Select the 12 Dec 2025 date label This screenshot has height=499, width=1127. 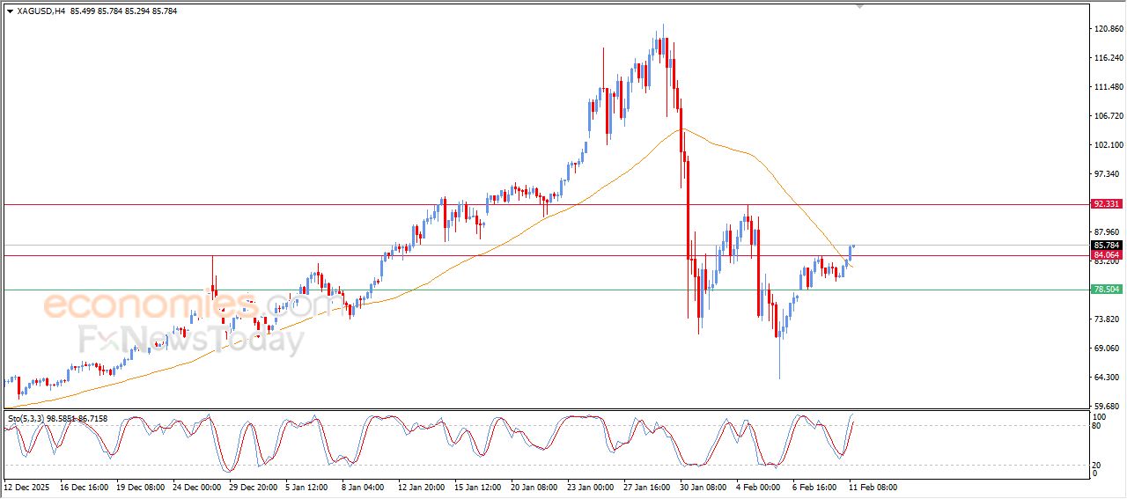(27, 487)
